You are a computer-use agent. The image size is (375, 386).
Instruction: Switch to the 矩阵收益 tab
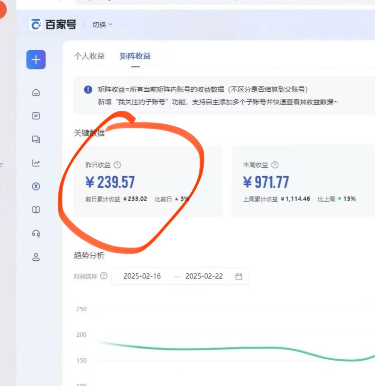point(135,56)
